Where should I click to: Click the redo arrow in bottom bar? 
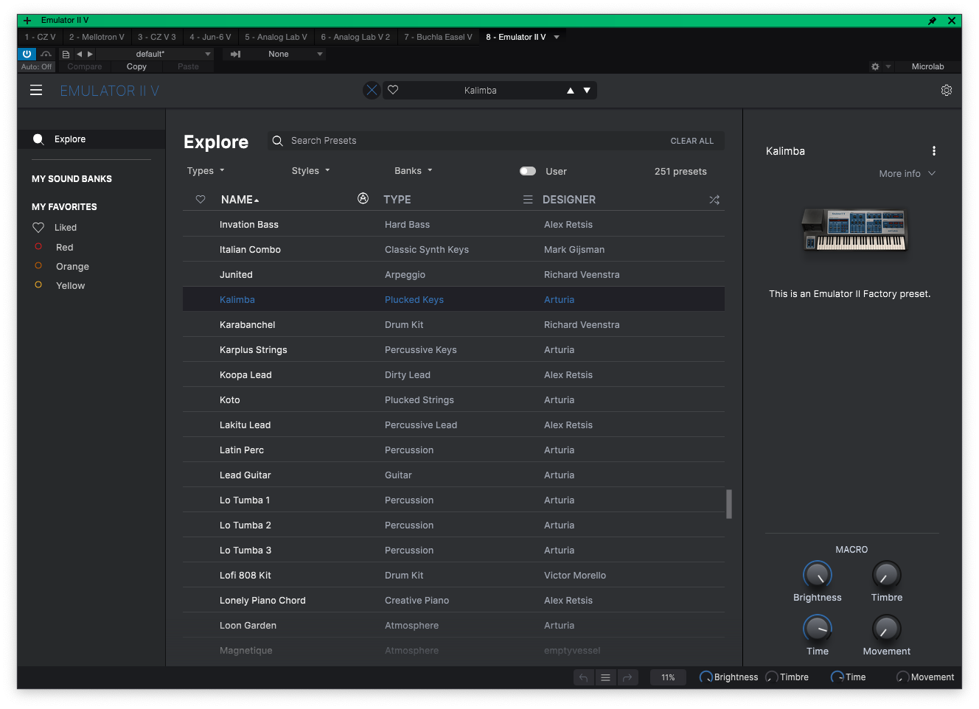pos(627,677)
